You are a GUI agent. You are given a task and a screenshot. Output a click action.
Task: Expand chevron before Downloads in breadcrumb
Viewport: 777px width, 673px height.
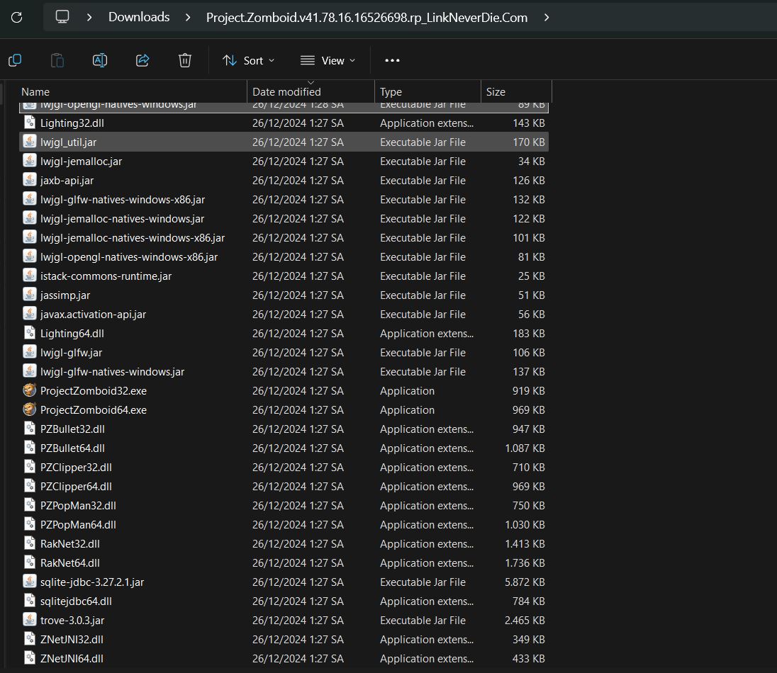click(89, 17)
